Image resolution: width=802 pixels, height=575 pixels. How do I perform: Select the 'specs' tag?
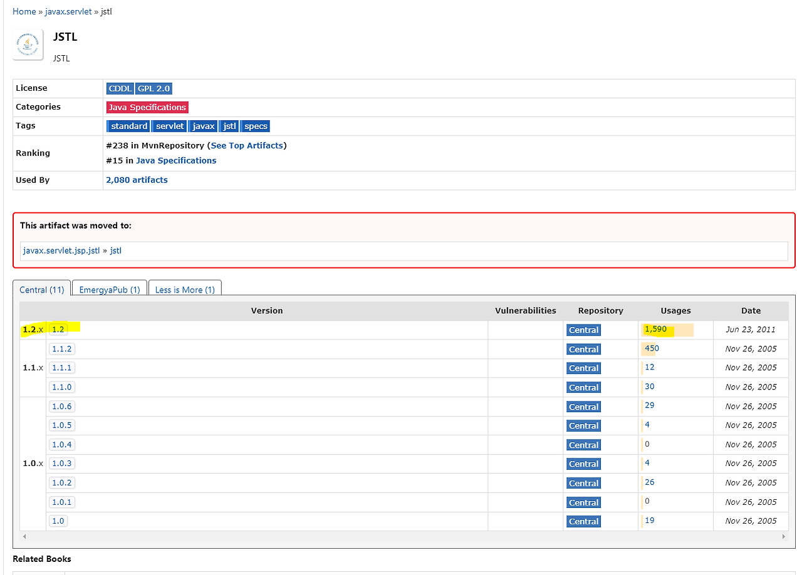point(256,127)
